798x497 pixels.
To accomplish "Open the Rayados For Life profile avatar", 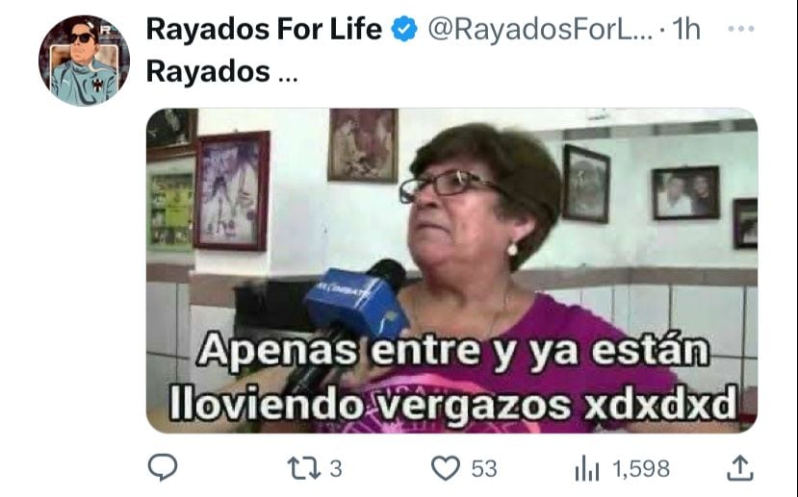I will pyautogui.click(x=84, y=61).
